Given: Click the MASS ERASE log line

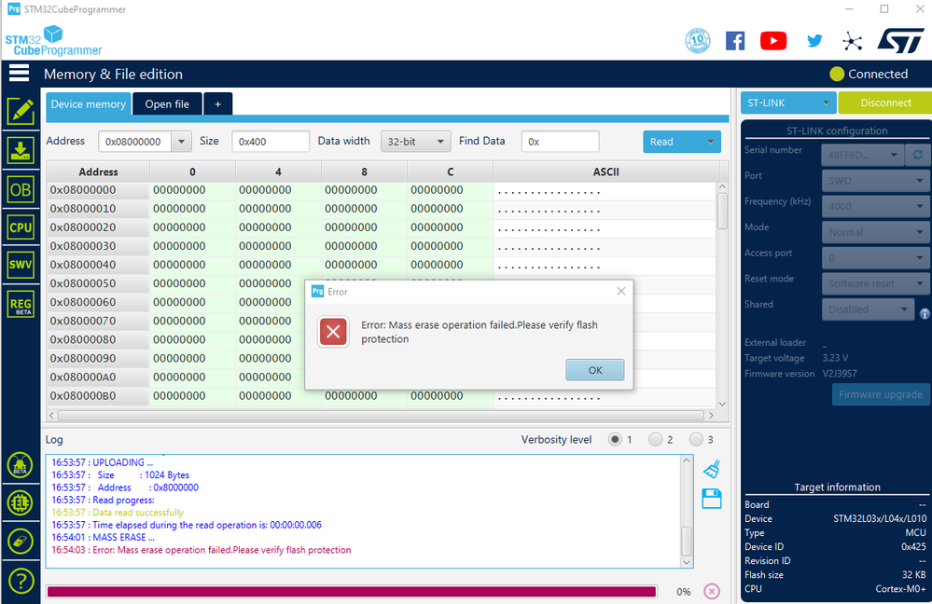Looking at the screenshot, I should (103, 537).
